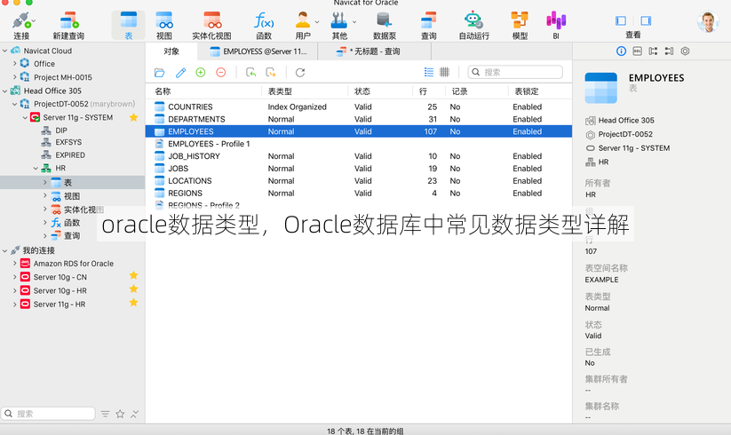Expand the Amazon RDS for Oracle connection
Screen dimensions: 731x435
[x=14, y=263]
